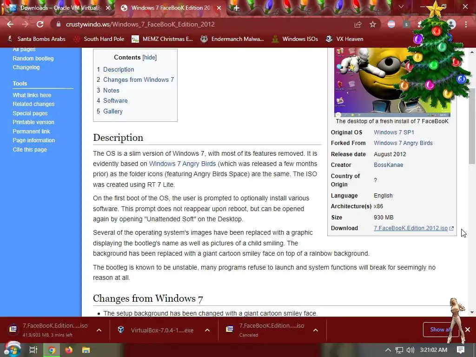Screen dimensions: 476x357
Task: Expand options for in-progress ISO download
Action: [x=99, y=330]
